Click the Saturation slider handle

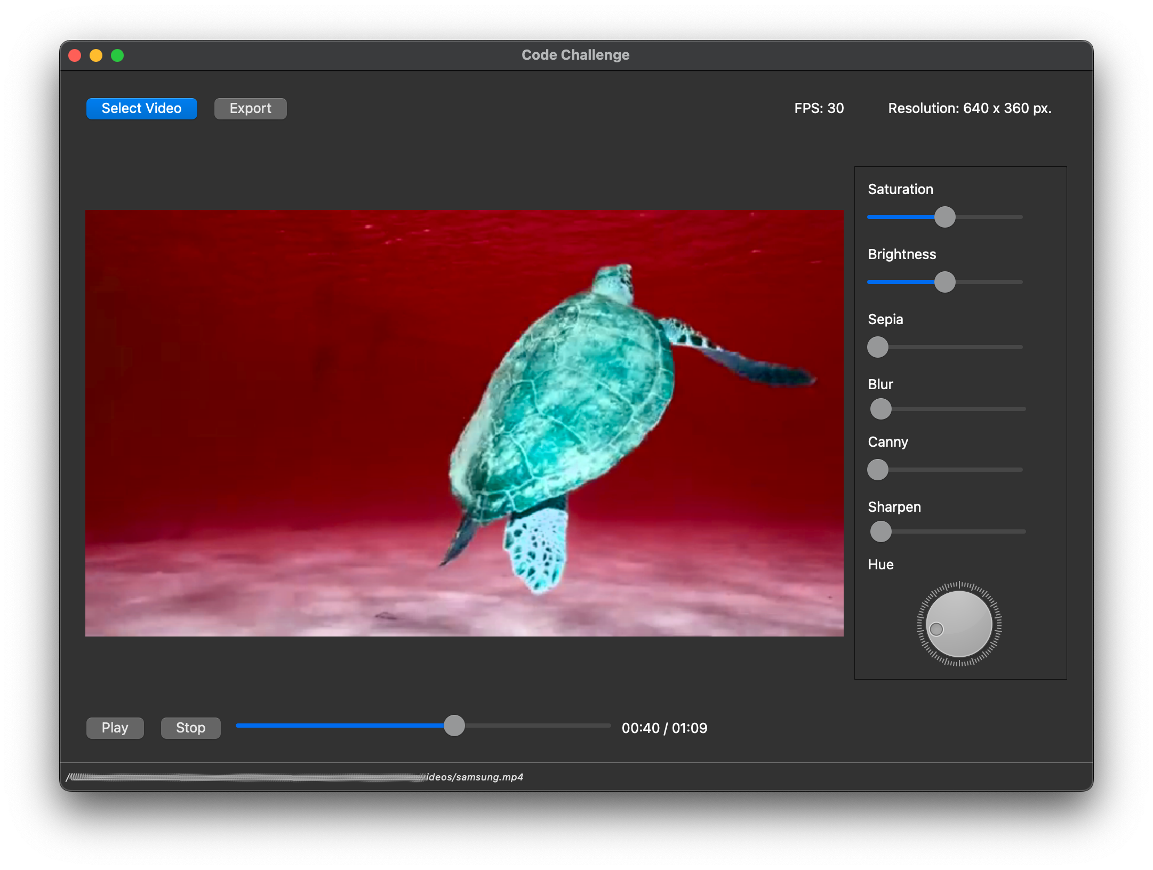coord(944,217)
